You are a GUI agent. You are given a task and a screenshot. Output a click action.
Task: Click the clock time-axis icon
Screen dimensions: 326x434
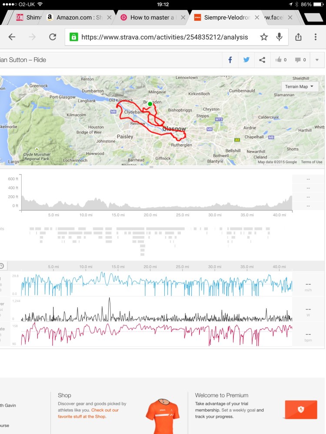(x=2, y=266)
